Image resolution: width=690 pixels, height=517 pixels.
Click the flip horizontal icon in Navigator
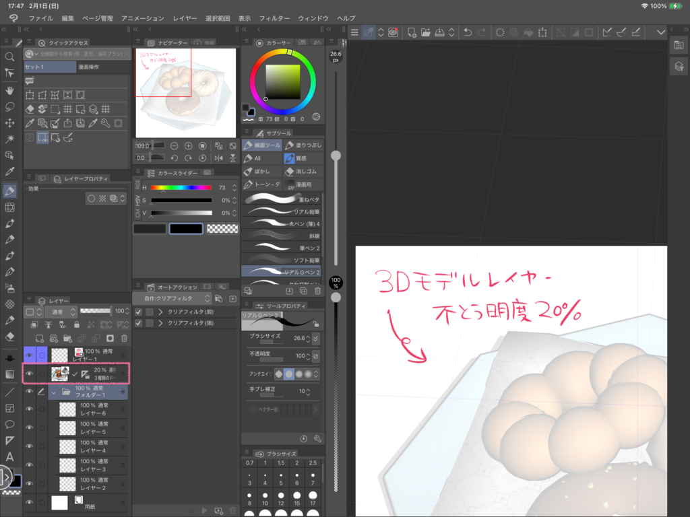(218, 158)
